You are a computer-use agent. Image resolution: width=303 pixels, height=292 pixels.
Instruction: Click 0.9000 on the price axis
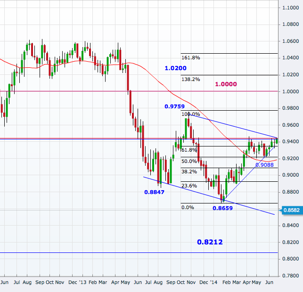(x=291, y=175)
